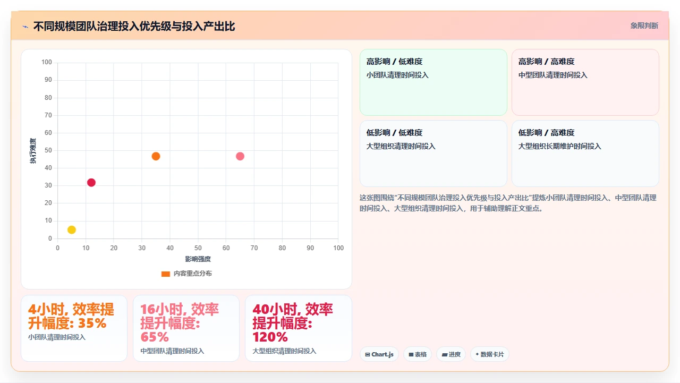Screen dimensions: 680x383
Task: Open the 低影响 / 低难度 quadrant card
Action: click(x=433, y=154)
